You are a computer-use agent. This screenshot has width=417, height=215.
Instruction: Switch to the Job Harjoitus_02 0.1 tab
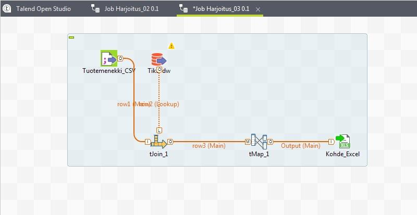pyautogui.click(x=131, y=9)
